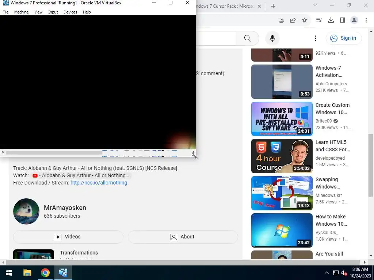Click the Videos button
The image size is (374, 280).
point(68,237)
